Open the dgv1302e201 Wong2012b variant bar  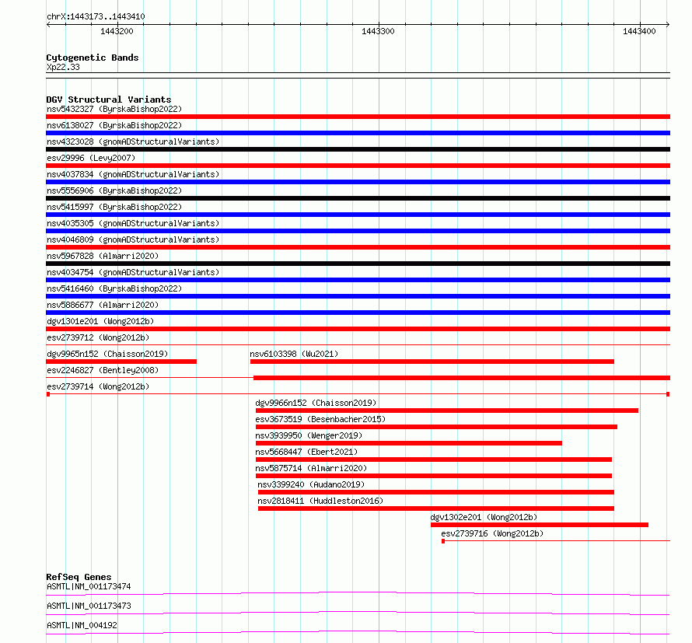pyautogui.click(x=540, y=525)
